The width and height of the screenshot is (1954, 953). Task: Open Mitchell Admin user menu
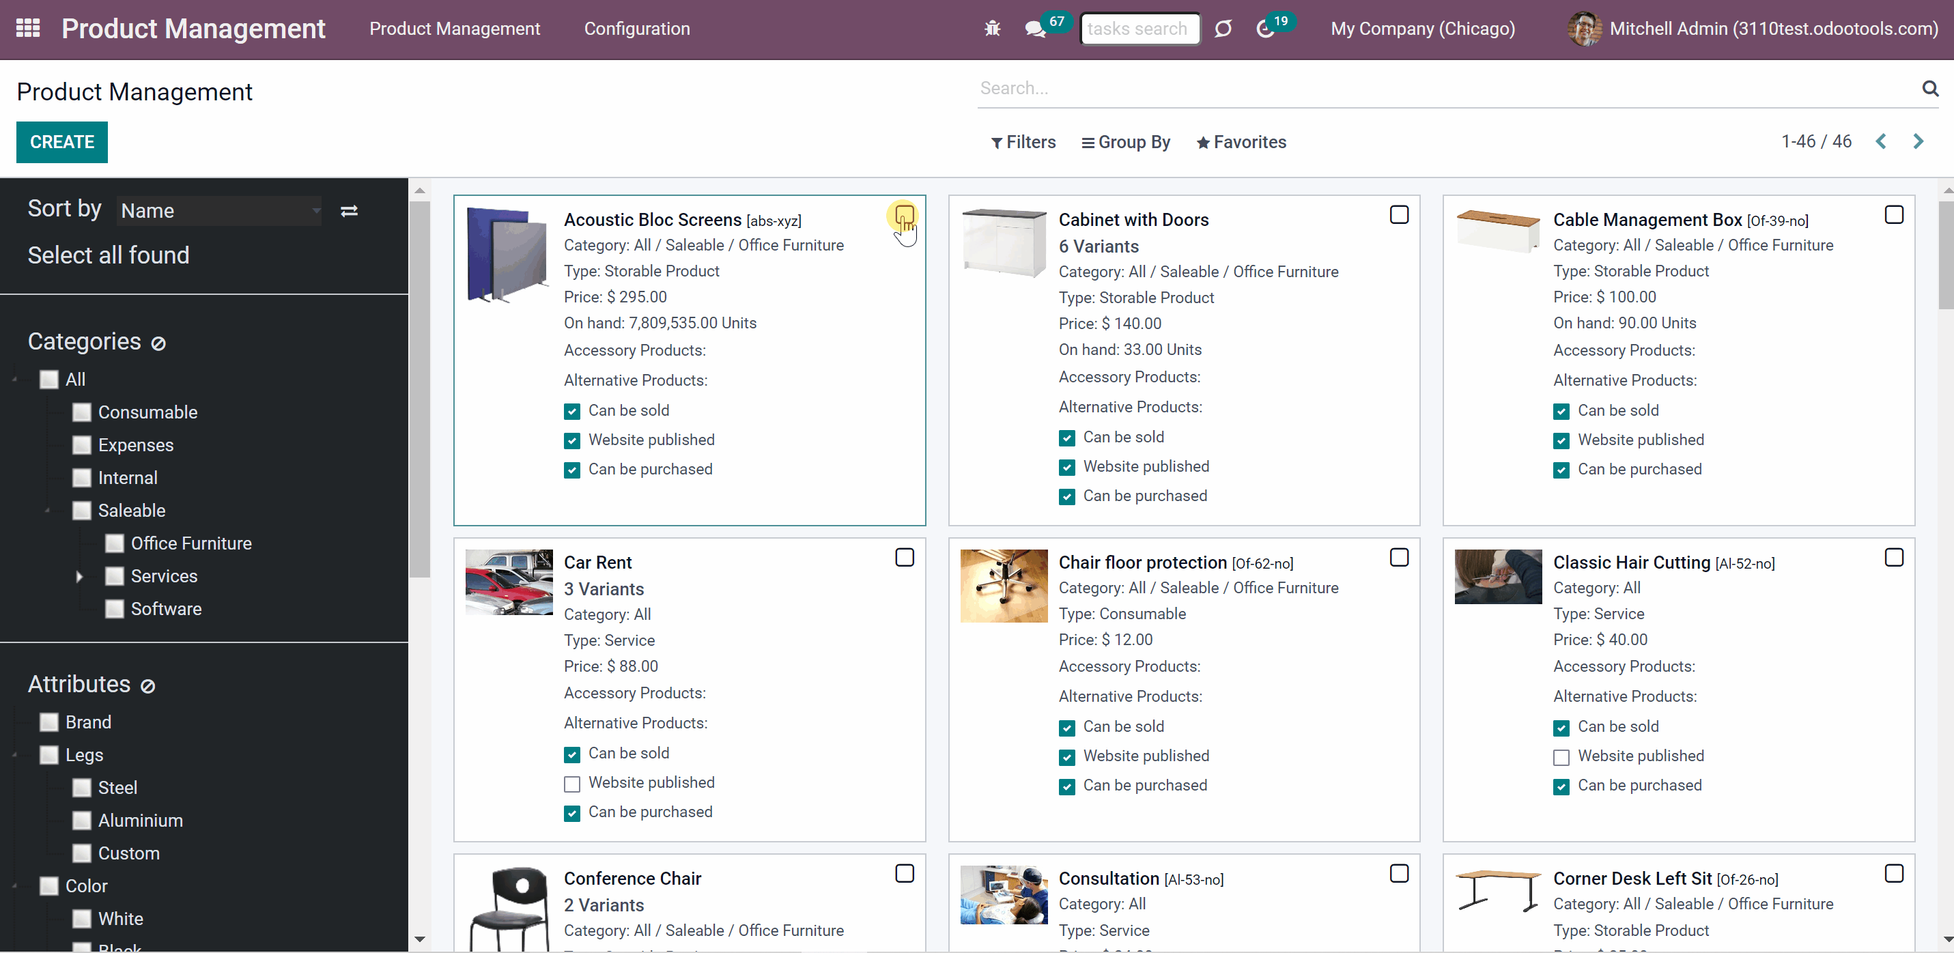[1752, 29]
